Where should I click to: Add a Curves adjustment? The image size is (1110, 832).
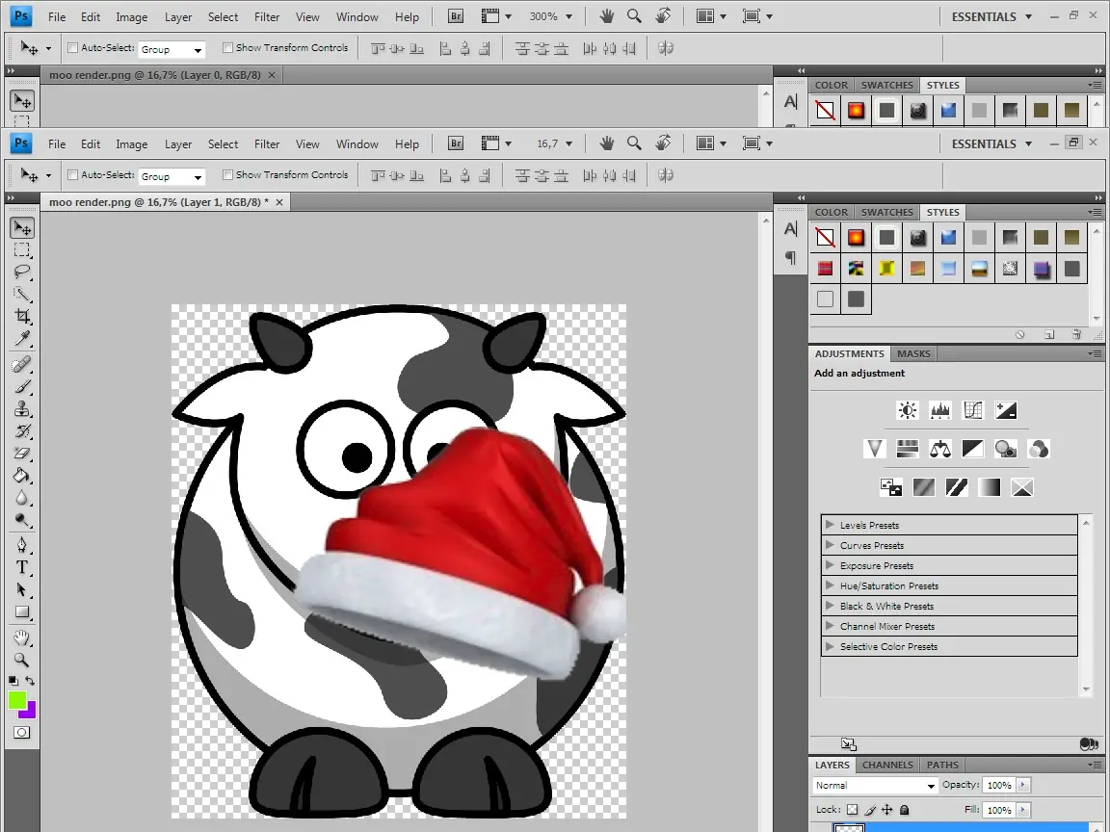pyautogui.click(x=973, y=410)
